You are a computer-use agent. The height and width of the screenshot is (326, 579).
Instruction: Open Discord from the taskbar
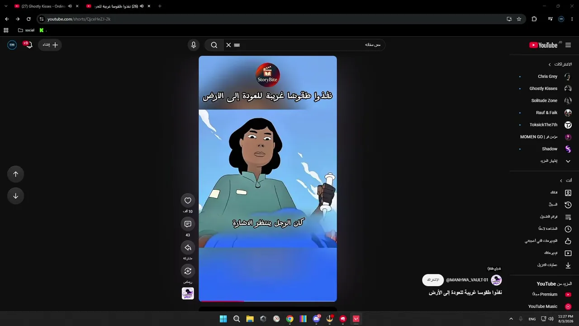click(x=316, y=319)
